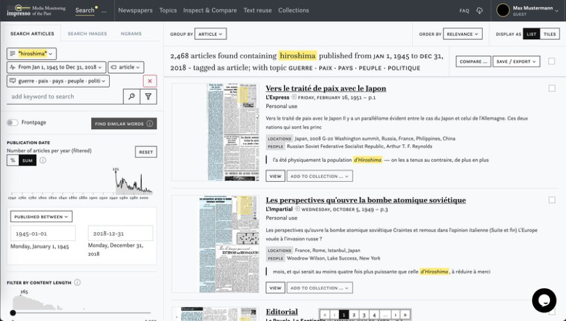This screenshot has height=321, width=566.
Task: Click the COMPARE button
Action: click(x=473, y=62)
